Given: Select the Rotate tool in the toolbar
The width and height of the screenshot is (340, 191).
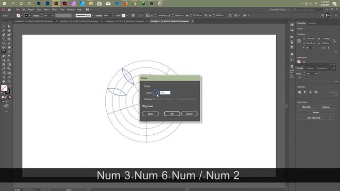Looking at the screenshot, I should tap(4, 51).
